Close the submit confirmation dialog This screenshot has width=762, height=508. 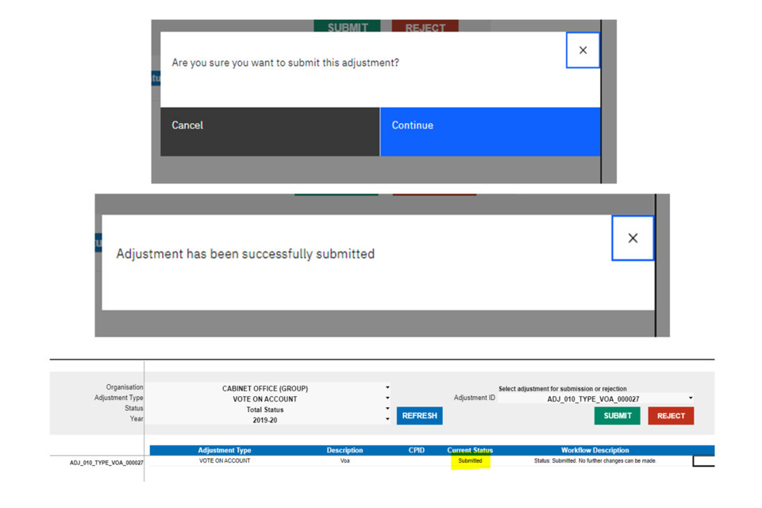pos(583,50)
